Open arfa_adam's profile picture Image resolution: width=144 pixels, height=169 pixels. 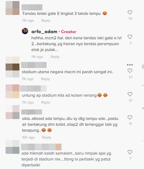[25, 31]
